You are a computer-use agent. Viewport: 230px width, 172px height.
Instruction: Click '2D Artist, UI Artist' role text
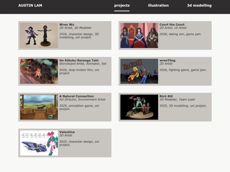pyautogui.click(x=173, y=28)
